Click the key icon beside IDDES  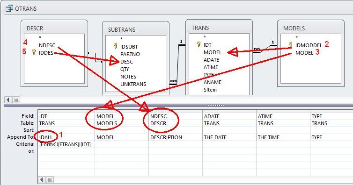pyautogui.click(x=34, y=52)
